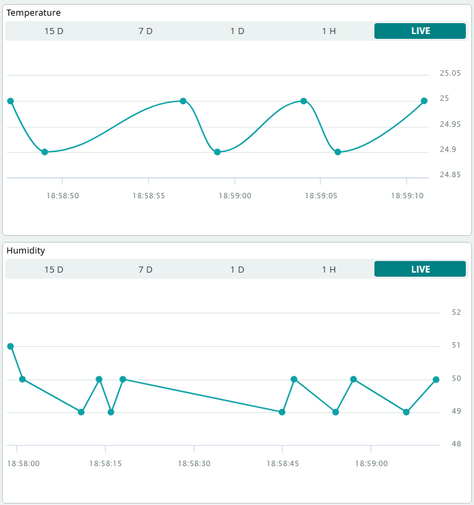Select Humidity 49 point at 18:58:45
474x505 pixels.
[282, 412]
